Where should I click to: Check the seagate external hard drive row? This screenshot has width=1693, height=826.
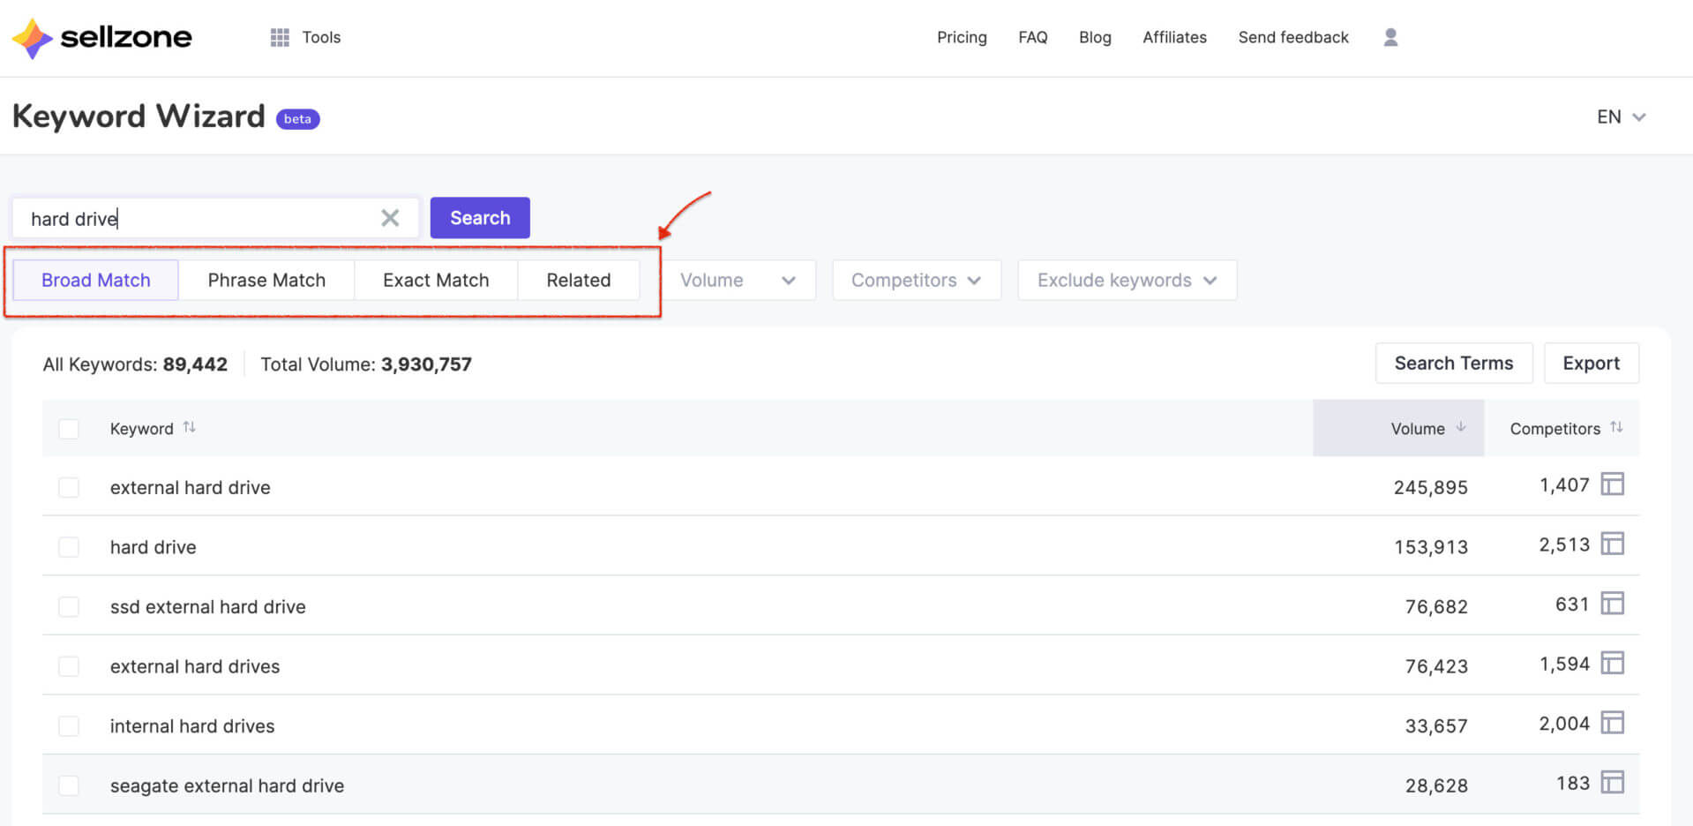69,785
